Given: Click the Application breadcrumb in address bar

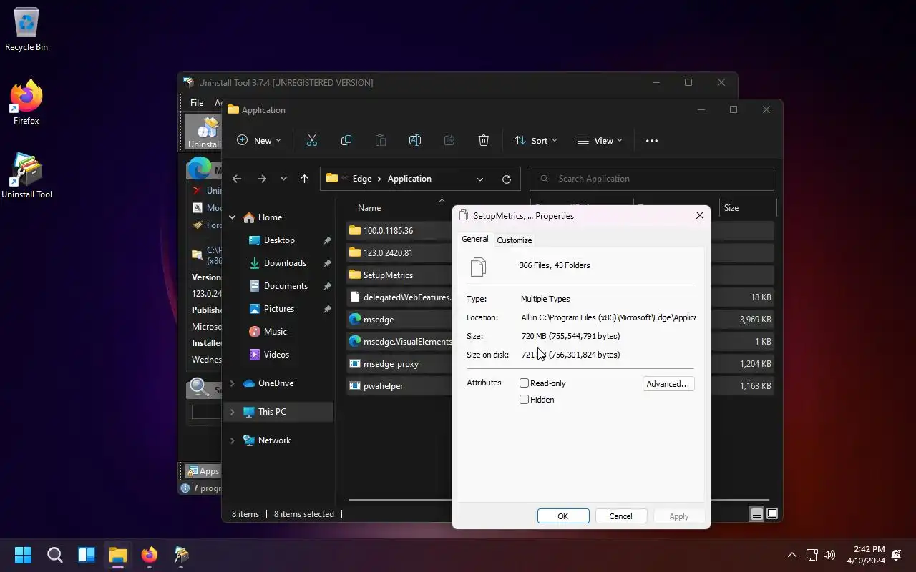Looking at the screenshot, I should click(x=409, y=179).
